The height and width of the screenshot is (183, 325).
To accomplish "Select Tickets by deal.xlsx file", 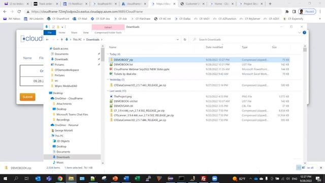I will [125, 74].
